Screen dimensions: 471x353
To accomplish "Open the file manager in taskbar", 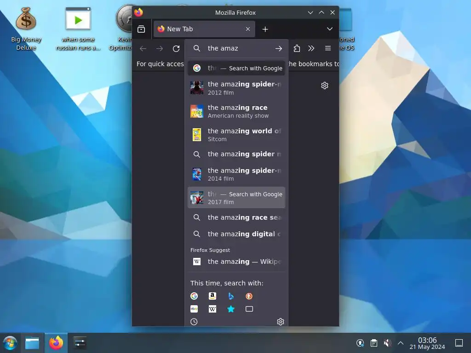I will [x=32, y=343].
